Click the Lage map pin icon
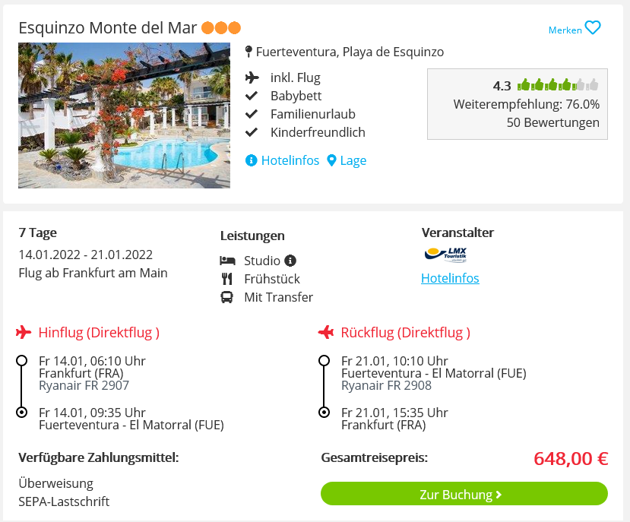Screen dimensions: 630x522 (x=331, y=160)
